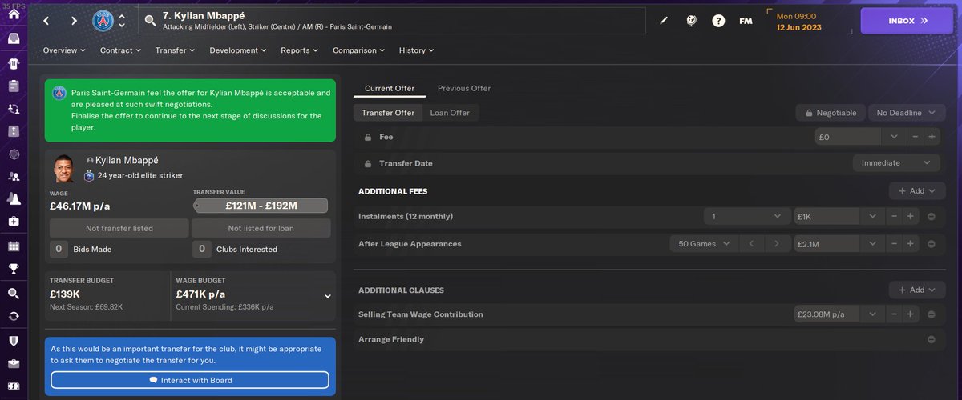Click the £0 Fee input field
The image size is (962, 400).
tap(850, 138)
